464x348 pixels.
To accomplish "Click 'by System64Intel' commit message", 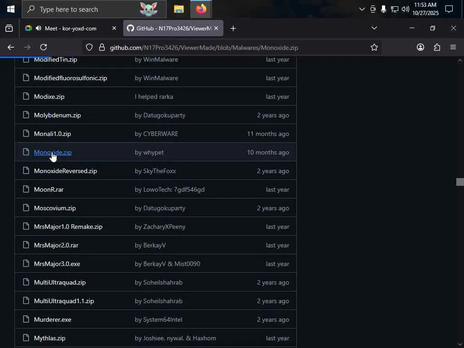I will 159,319.
